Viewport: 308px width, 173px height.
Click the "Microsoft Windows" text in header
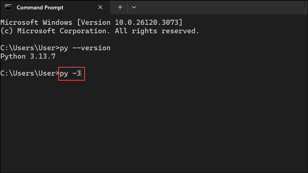pos(36,22)
